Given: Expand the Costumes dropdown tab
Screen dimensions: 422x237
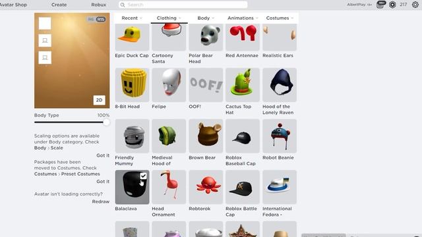Looking at the screenshot, I should click(280, 18).
